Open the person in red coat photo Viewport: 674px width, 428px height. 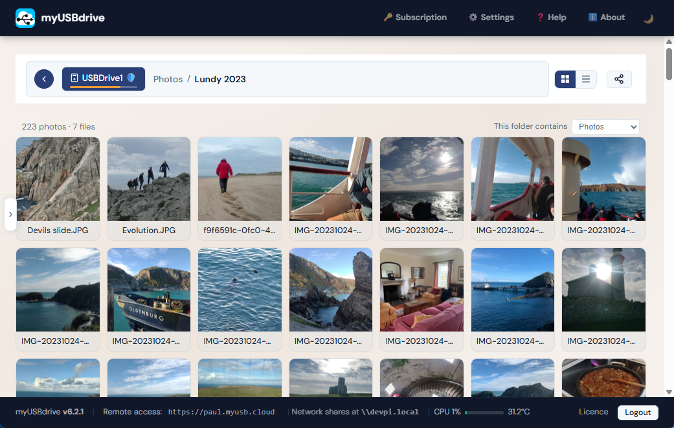click(240, 179)
